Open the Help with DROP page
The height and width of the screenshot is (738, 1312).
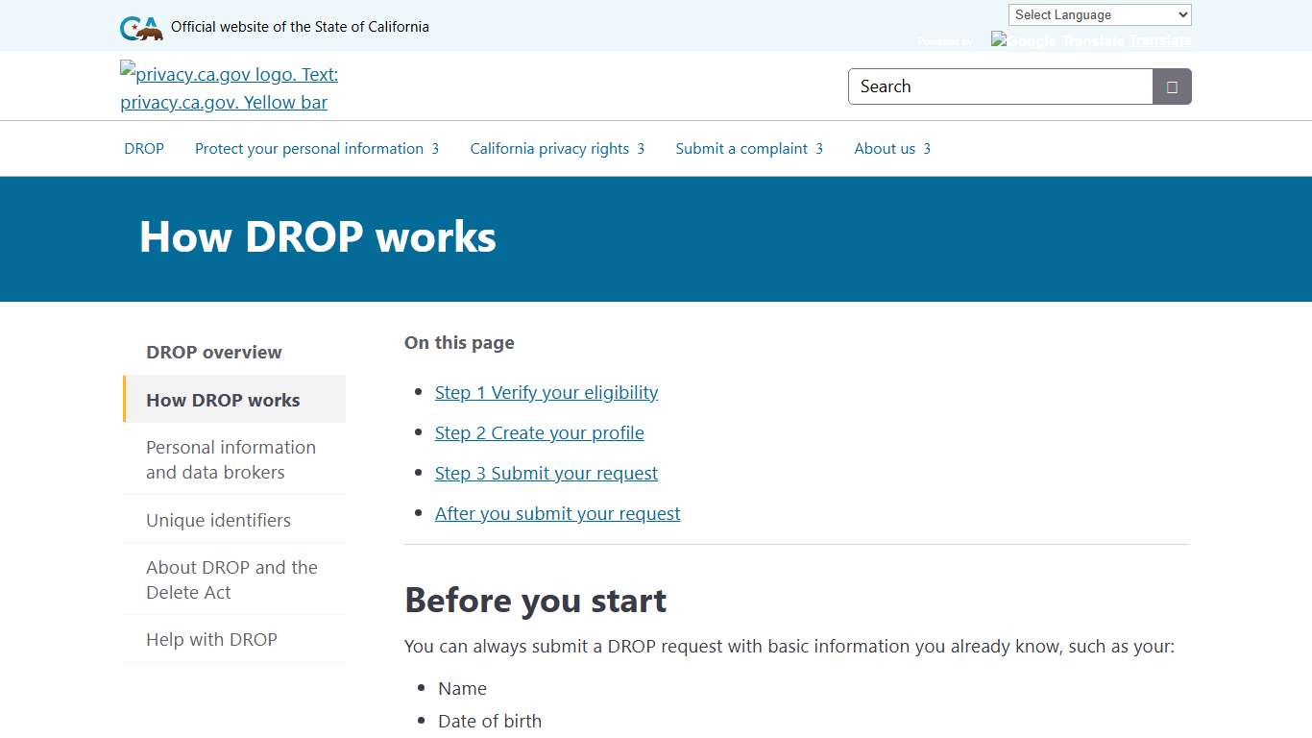coord(211,639)
